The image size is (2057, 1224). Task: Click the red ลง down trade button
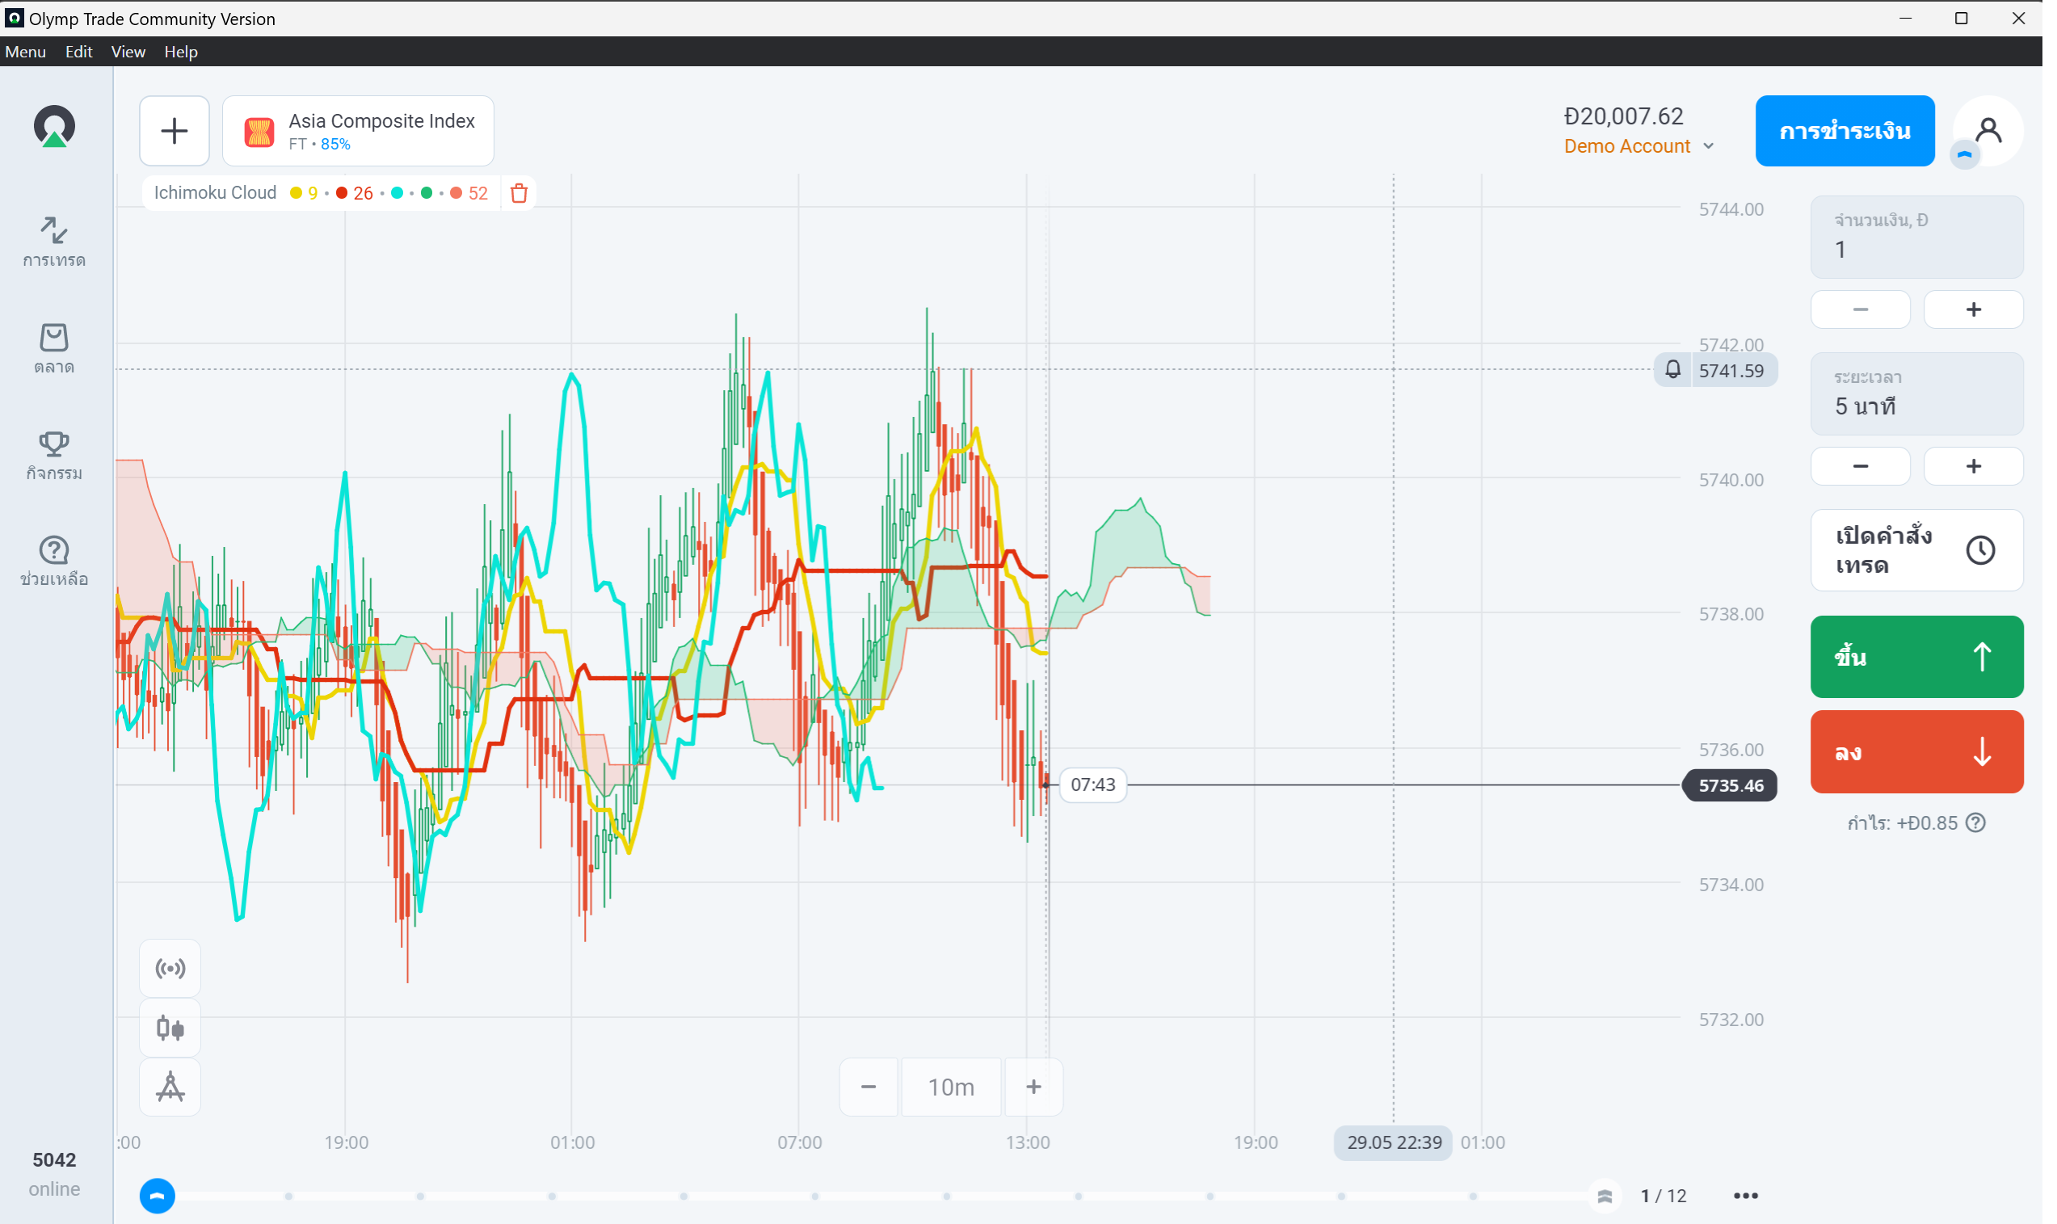1916,751
